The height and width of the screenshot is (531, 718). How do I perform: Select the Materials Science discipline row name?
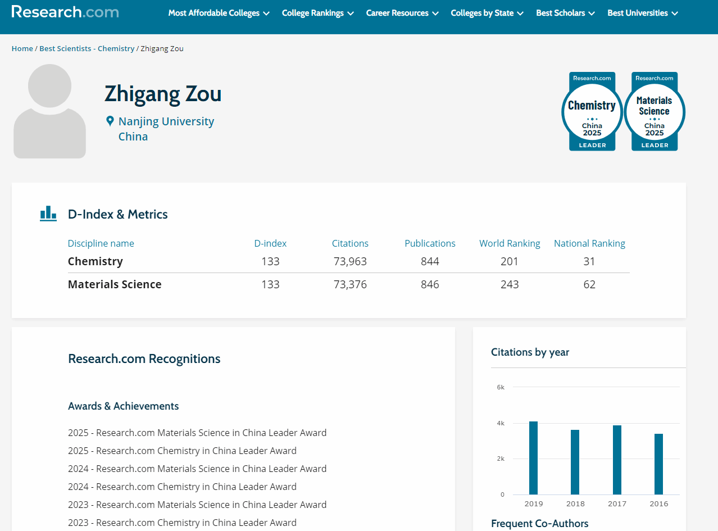(115, 284)
